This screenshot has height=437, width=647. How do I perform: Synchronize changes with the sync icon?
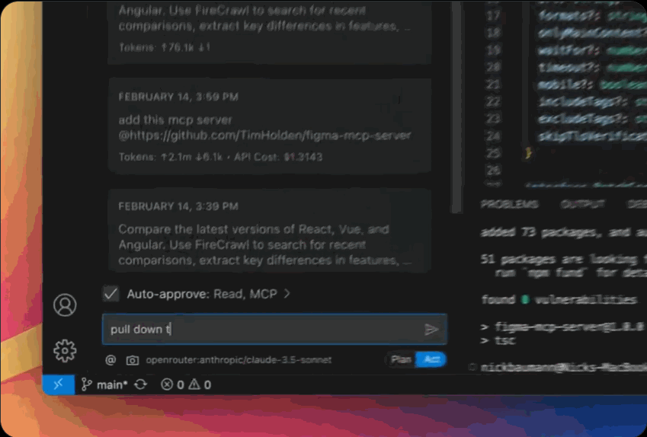[x=141, y=384]
